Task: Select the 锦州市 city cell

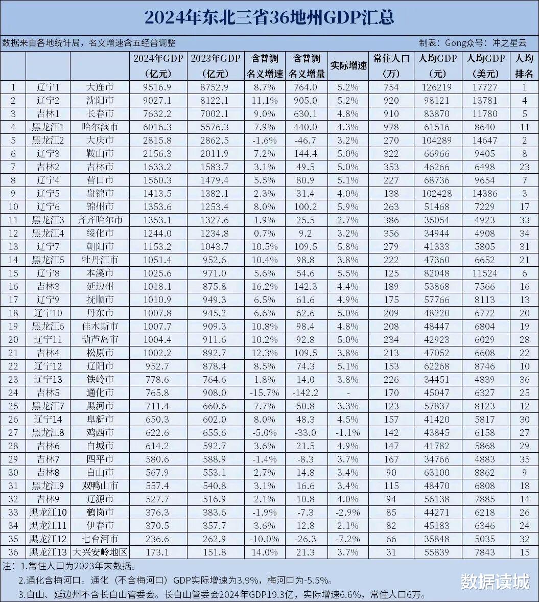Action: coord(100,206)
